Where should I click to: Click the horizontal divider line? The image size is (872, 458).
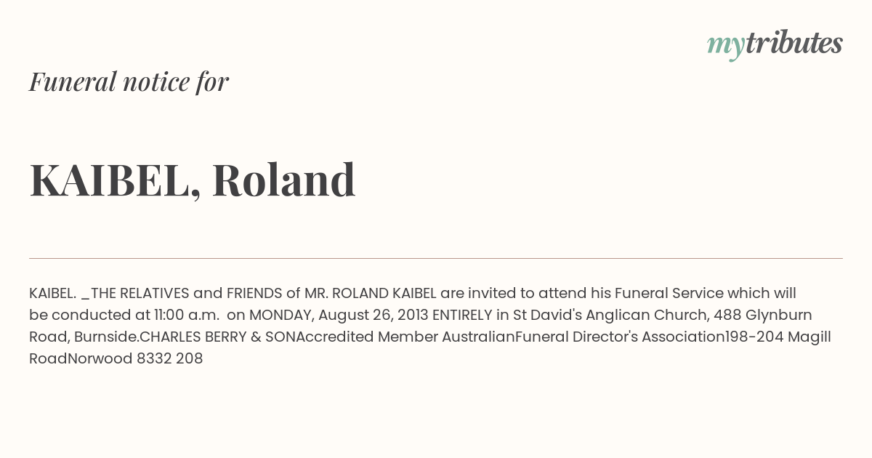click(436, 258)
